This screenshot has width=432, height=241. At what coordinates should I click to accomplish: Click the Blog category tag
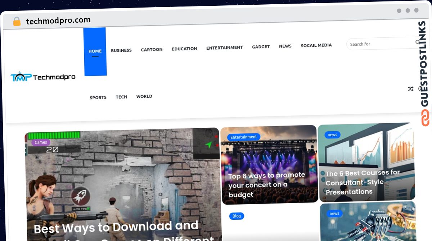pos(237,216)
